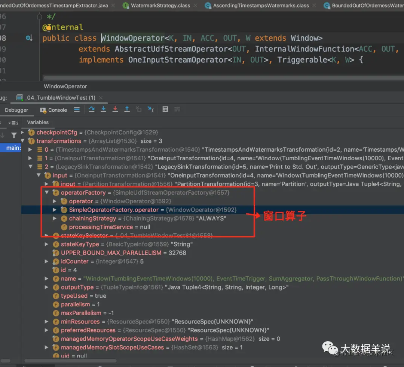This screenshot has width=404, height=367.
Task: Click the down arrow icon above the filter funnel
Action: 2,135
